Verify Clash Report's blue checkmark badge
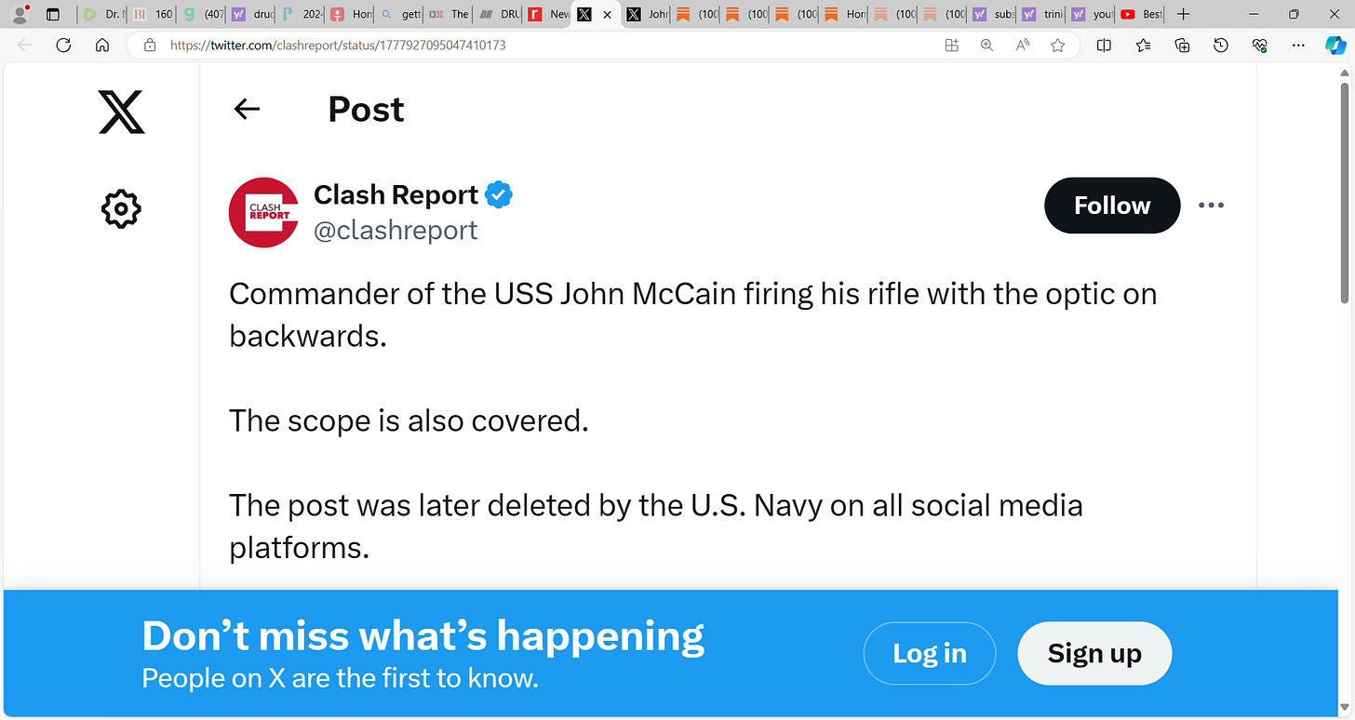This screenshot has width=1355, height=720. 498,194
